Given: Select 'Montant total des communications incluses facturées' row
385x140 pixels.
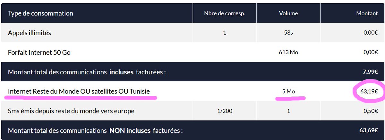Looking at the screenshot, I should [193, 72].
